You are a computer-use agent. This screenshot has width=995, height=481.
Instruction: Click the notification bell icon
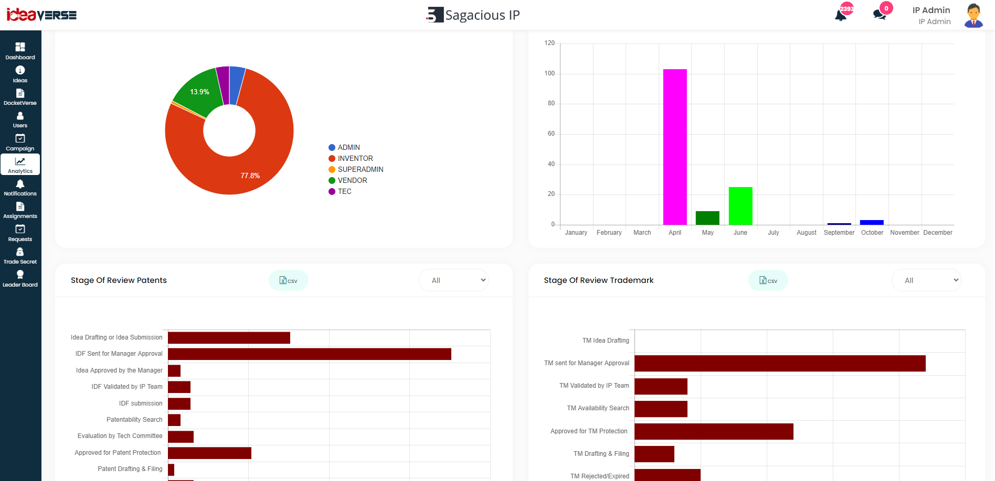[841, 15]
